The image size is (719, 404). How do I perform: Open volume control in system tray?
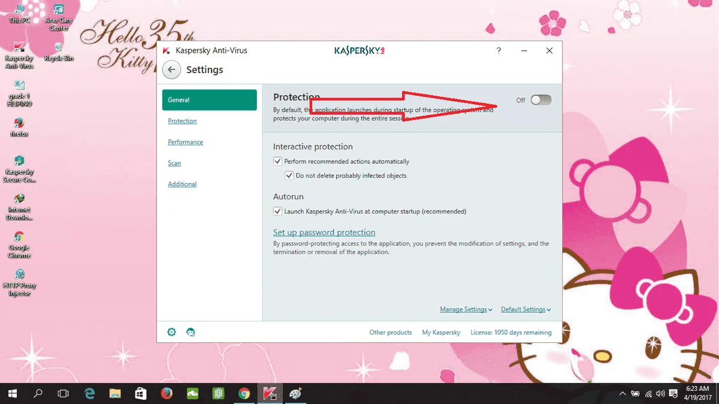tap(660, 393)
